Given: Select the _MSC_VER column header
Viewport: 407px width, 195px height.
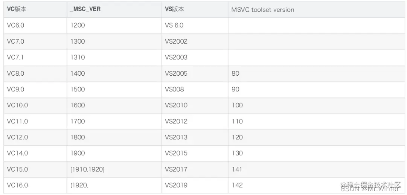Looking at the screenshot, I should click(x=85, y=9).
